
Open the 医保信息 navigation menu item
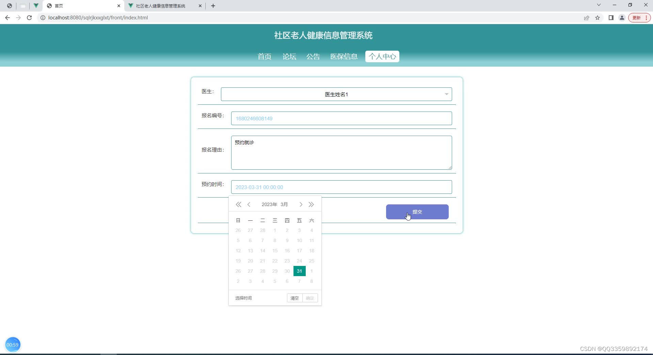point(344,56)
